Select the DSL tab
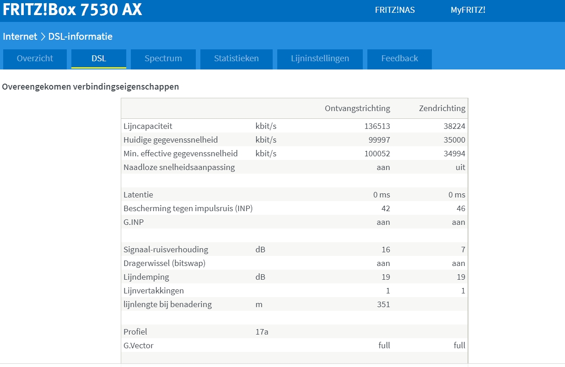Viewport: 565px width, 367px height. click(98, 59)
